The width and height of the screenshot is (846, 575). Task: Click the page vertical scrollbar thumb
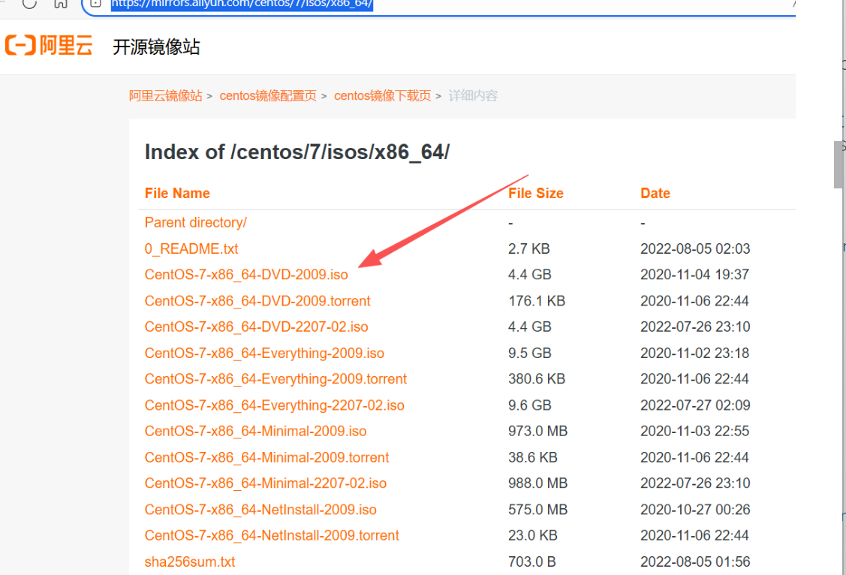tap(839, 164)
